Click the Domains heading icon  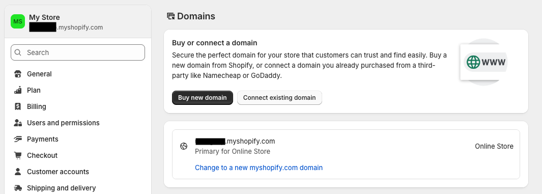[171, 16]
